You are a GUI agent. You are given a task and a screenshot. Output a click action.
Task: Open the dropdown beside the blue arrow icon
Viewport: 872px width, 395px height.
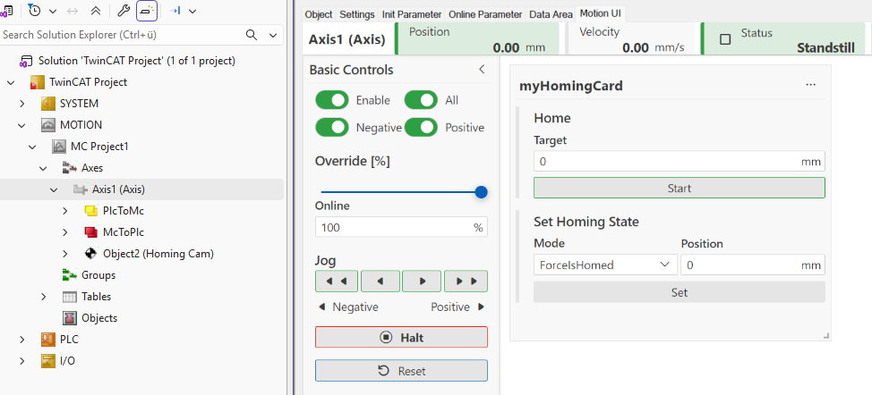[192, 11]
